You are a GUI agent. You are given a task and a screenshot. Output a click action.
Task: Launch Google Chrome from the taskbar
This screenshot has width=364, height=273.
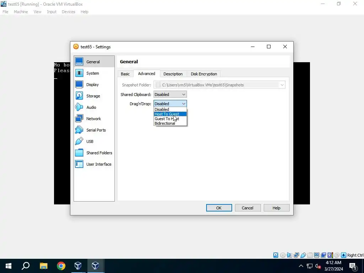tap(61, 266)
